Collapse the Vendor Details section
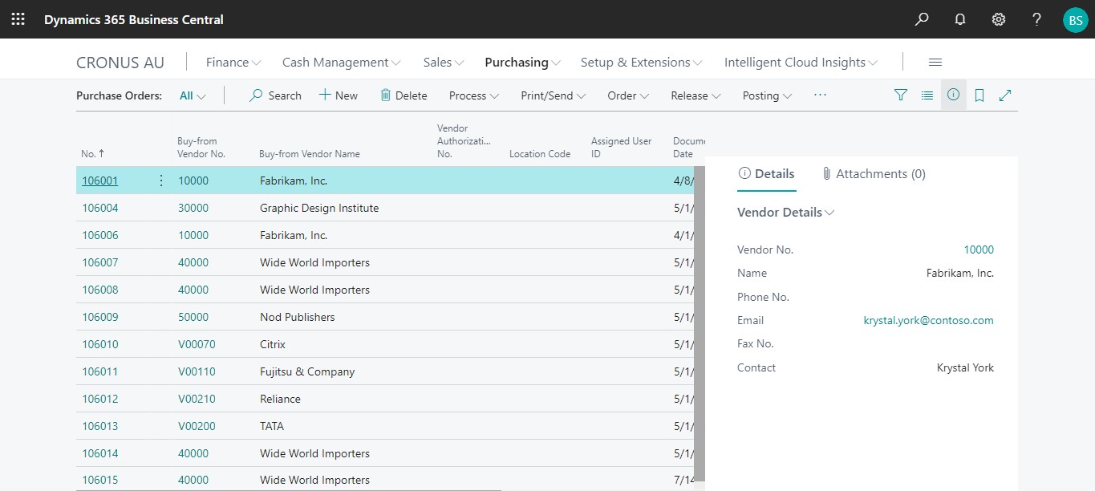The image size is (1095, 491). 785,213
